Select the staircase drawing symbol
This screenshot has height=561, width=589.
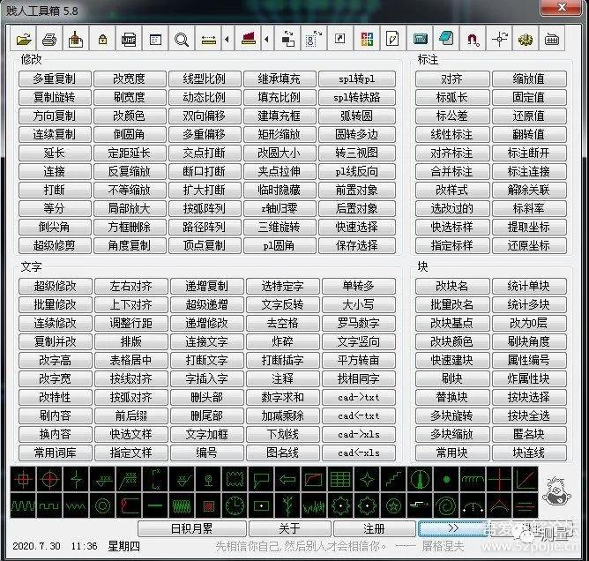pyautogui.click(x=393, y=479)
